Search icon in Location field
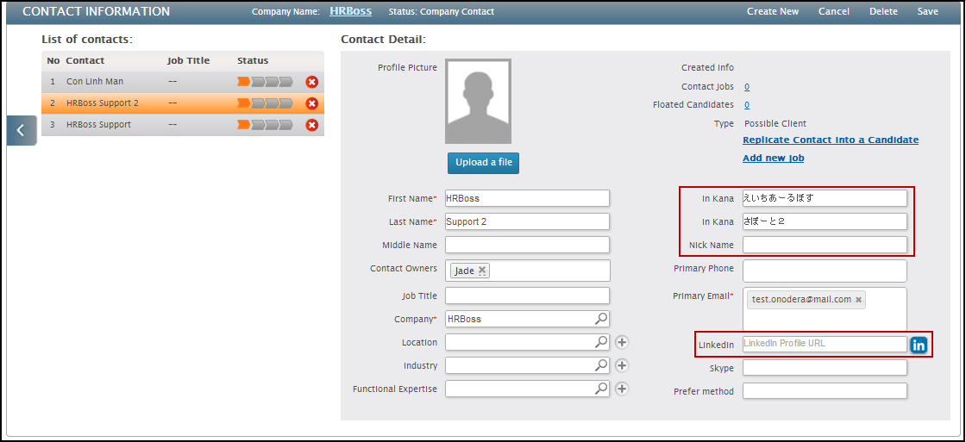966x442 pixels. (600, 342)
